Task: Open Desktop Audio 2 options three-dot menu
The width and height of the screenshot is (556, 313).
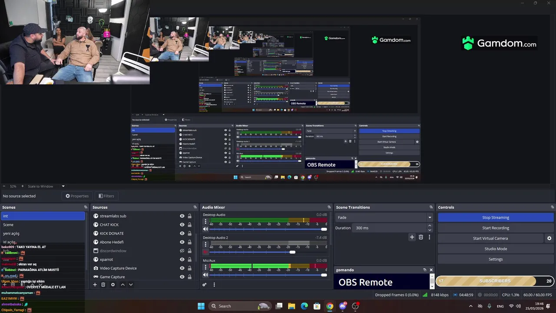Action: click(x=205, y=244)
